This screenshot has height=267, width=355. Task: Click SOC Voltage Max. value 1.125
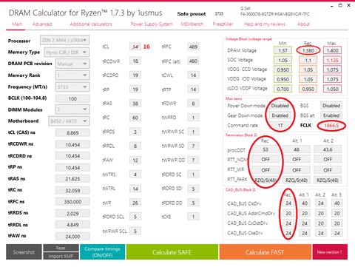332,60
